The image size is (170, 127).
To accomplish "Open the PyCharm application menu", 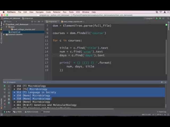I will click(x=11, y=12).
